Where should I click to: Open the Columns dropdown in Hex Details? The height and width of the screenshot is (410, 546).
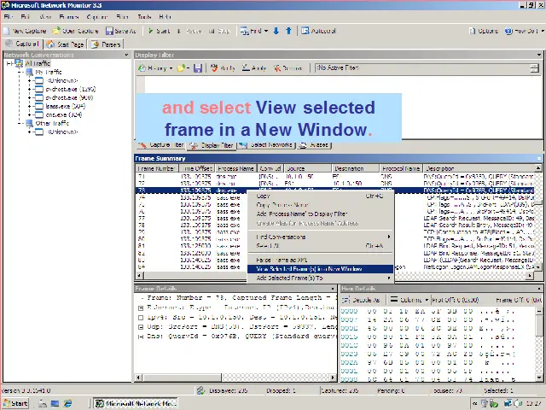click(x=427, y=300)
